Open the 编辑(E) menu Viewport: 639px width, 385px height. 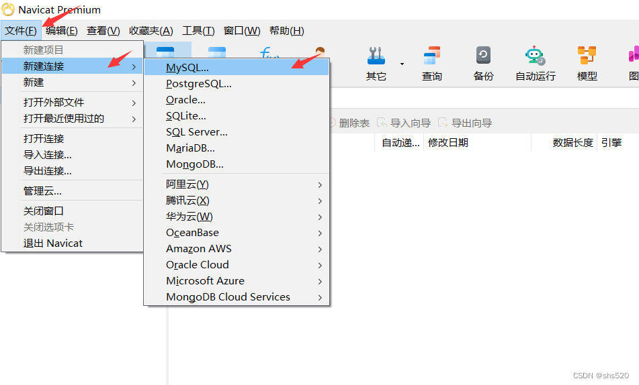point(62,31)
